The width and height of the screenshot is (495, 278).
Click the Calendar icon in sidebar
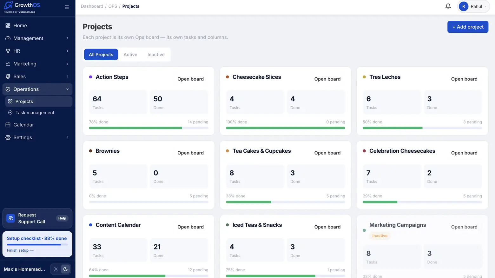click(8, 125)
